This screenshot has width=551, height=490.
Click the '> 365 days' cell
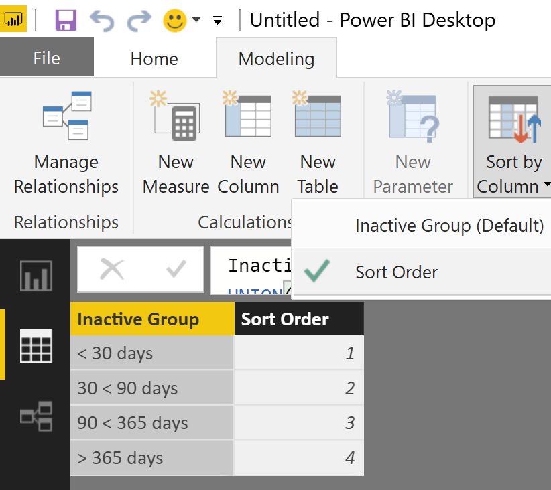(x=151, y=458)
